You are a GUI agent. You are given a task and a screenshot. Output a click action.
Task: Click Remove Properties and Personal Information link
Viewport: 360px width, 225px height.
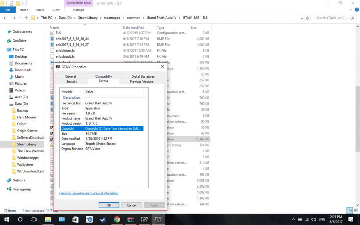(89, 193)
